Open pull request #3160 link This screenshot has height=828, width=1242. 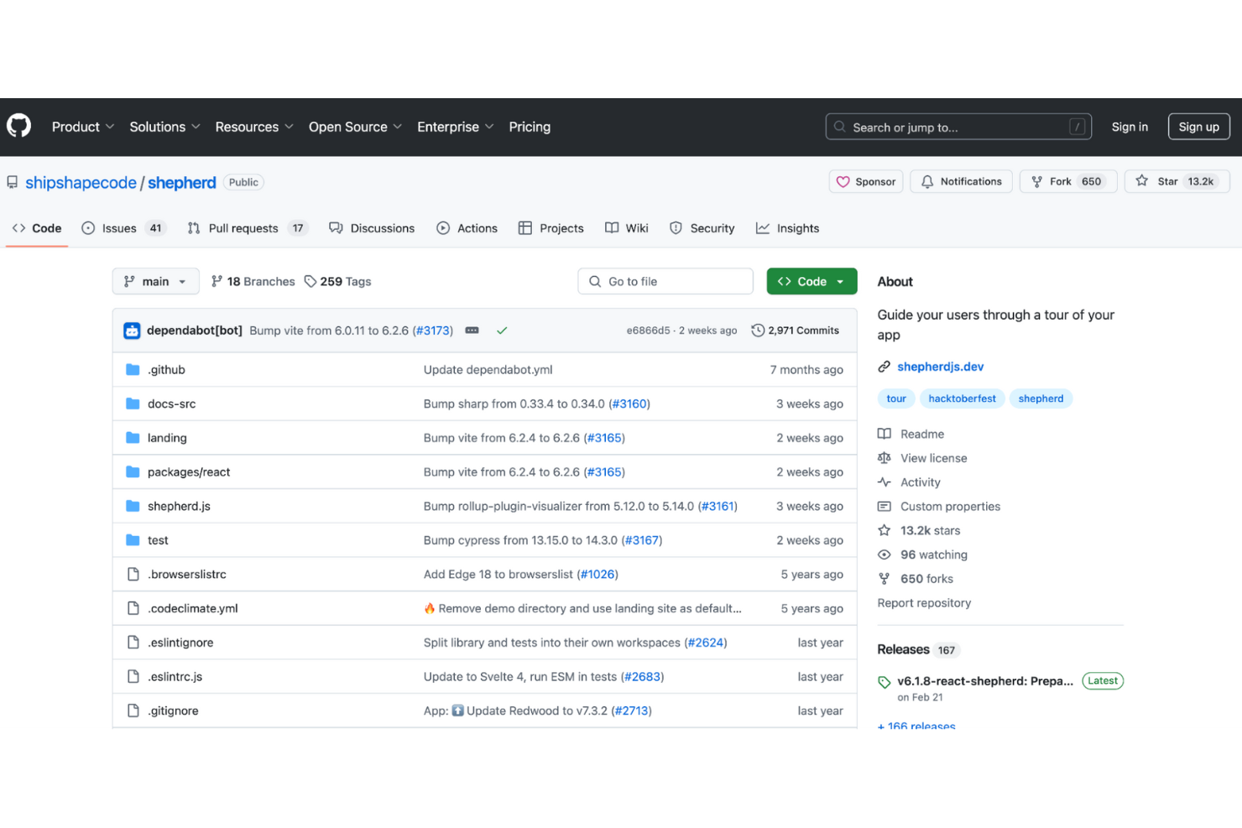pos(629,404)
